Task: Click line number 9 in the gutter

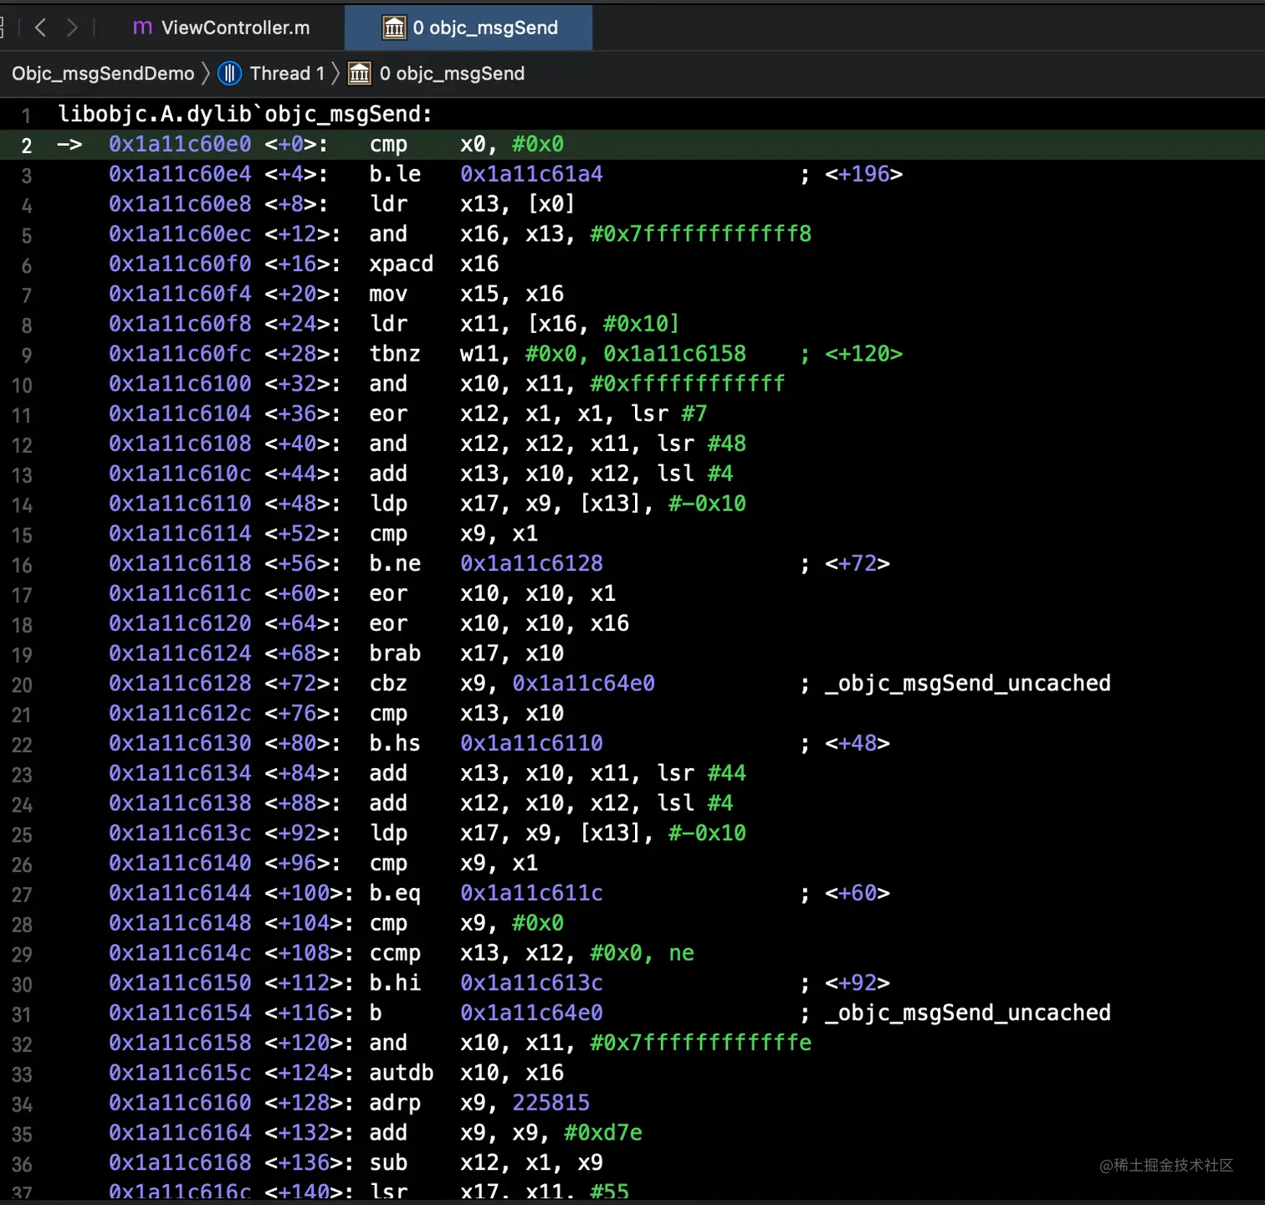Action: coord(27,356)
